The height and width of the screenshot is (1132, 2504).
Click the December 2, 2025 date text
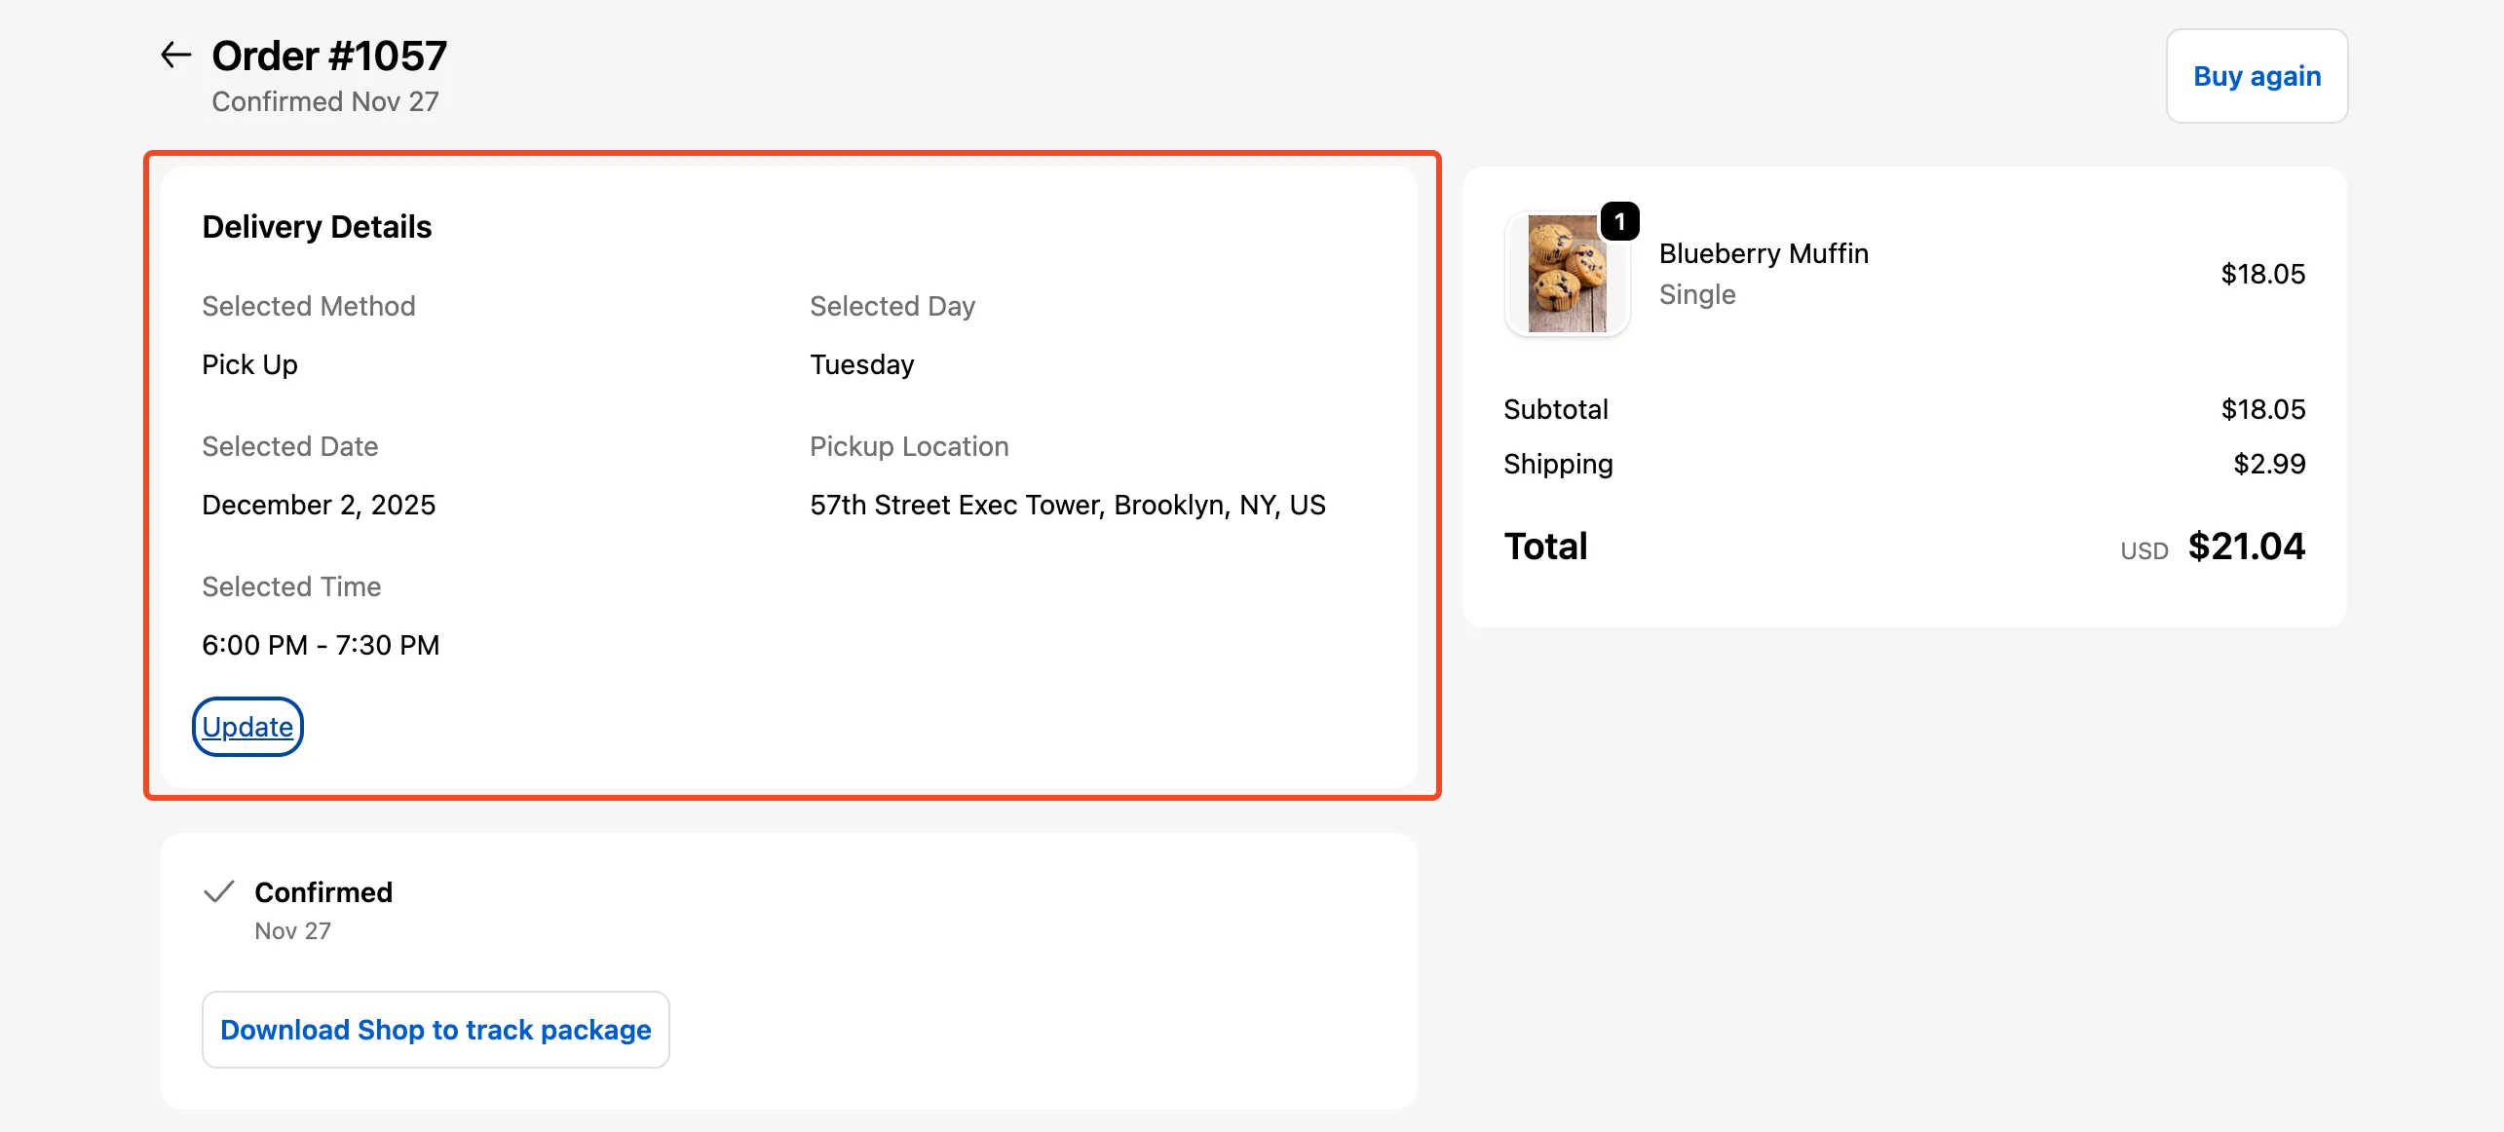click(x=319, y=505)
